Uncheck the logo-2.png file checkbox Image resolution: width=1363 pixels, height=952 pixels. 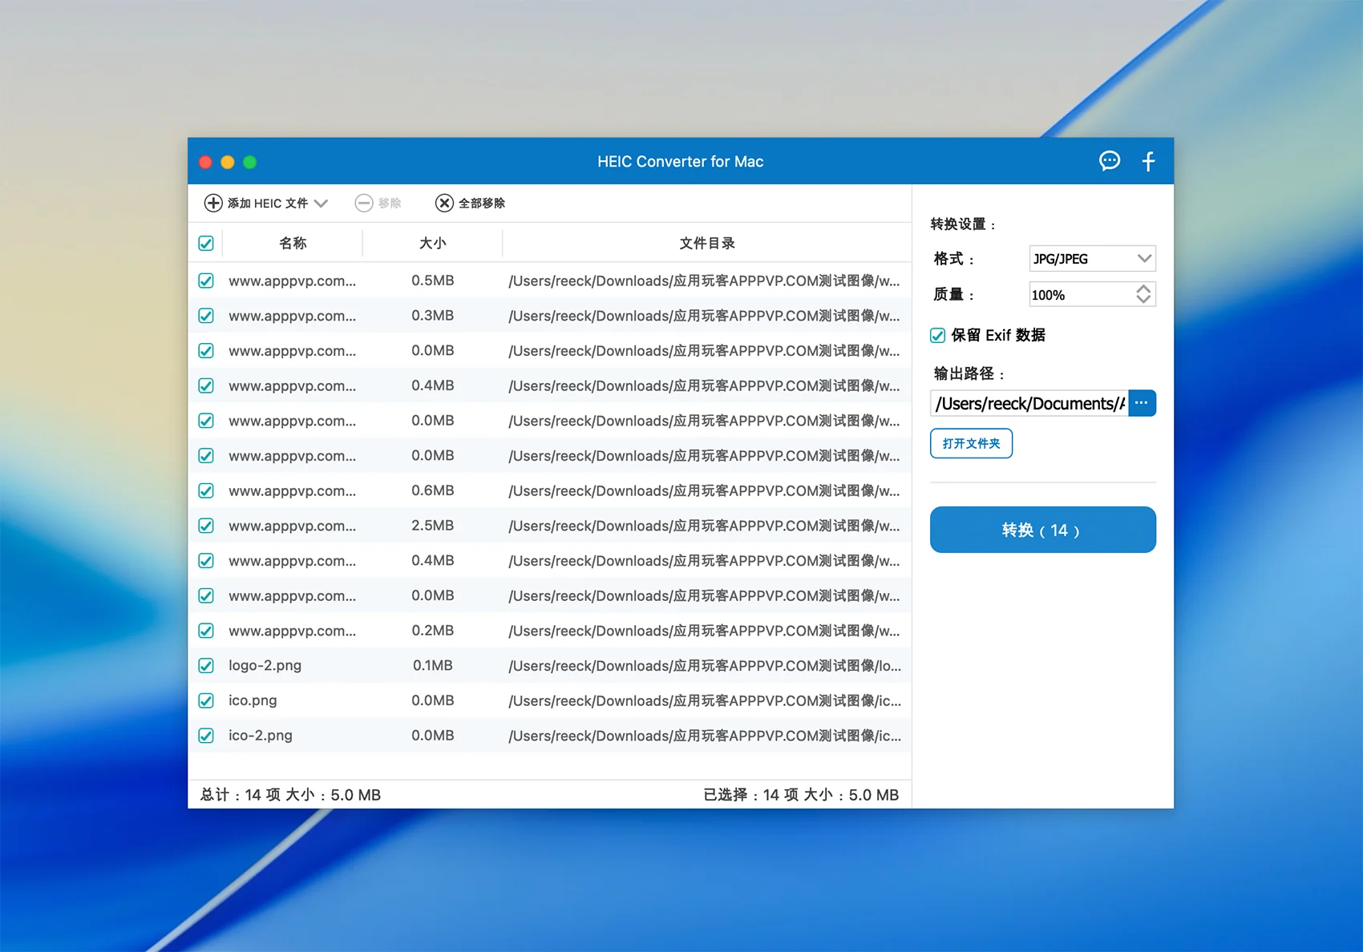pyautogui.click(x=206, y=666)
